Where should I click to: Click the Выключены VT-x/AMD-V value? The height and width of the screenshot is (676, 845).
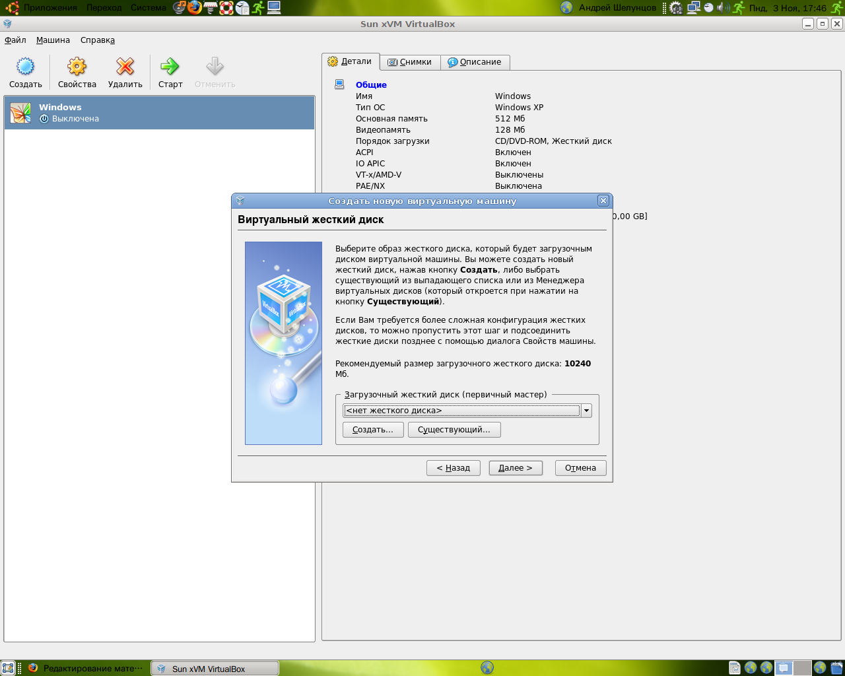tap(519, 175)
